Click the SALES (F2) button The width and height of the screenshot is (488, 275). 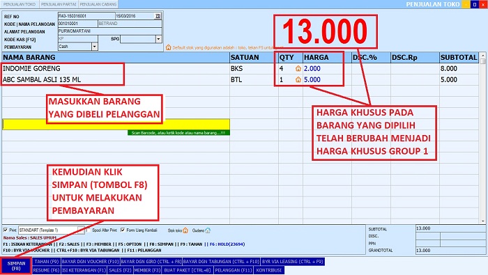(x=120, y=270)
